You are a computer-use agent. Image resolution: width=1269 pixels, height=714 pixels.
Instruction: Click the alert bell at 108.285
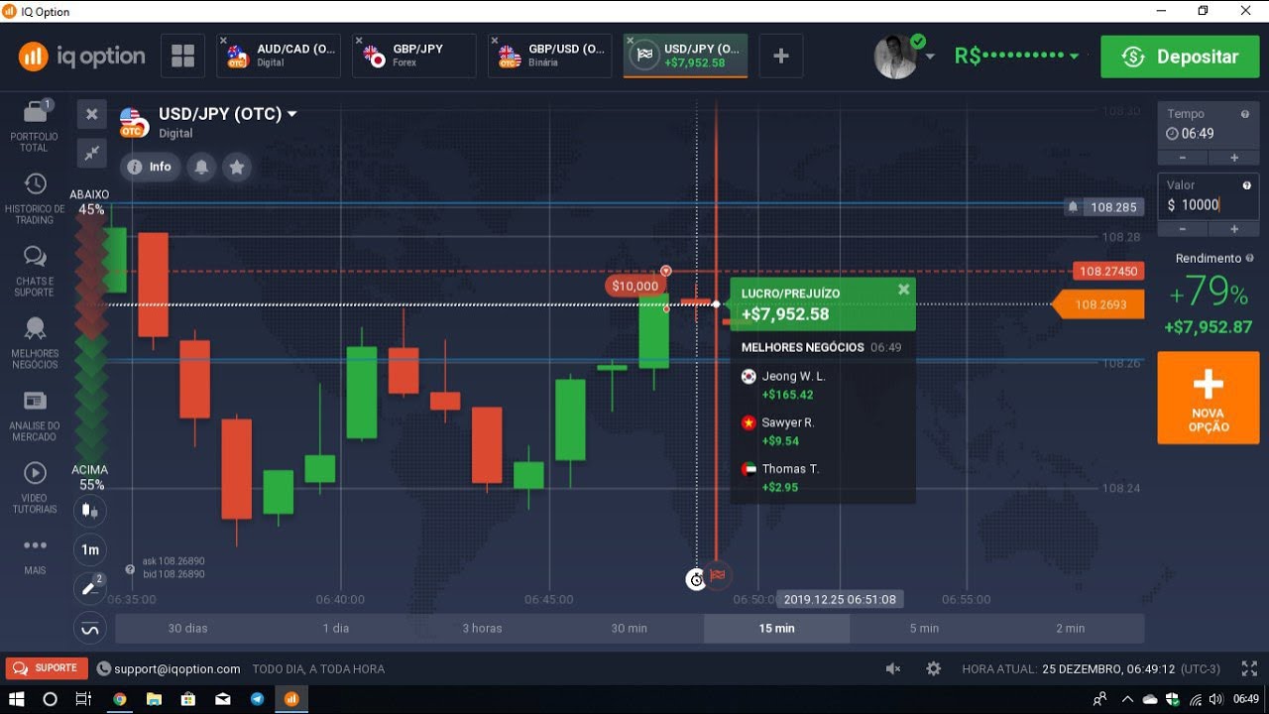(x=1073, y=207)
